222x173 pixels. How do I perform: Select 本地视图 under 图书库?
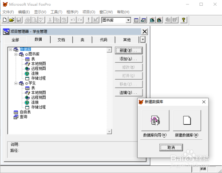tap(39, 64)
